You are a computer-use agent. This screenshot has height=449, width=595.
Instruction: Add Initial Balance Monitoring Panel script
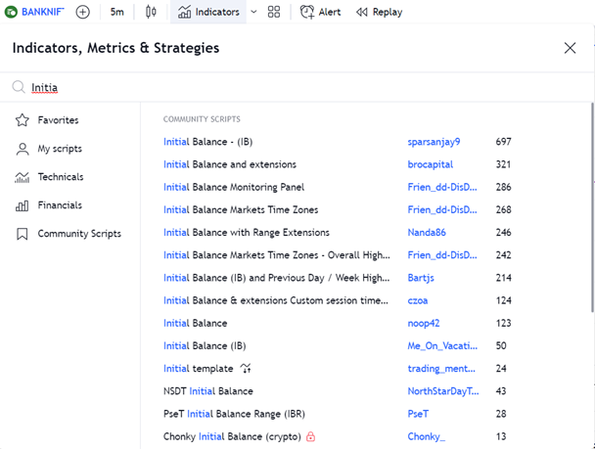[x=234, y=187]
